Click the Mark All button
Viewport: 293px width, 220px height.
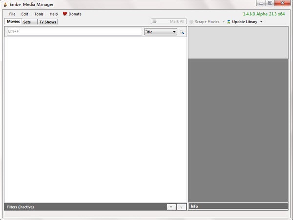click(x=168, y=21)
